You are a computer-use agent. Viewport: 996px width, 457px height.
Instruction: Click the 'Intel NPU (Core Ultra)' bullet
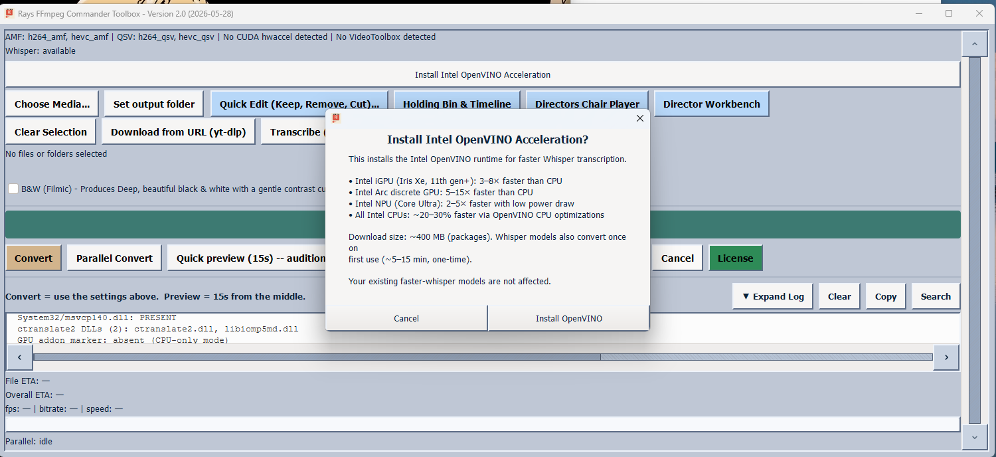click(461, 204)
